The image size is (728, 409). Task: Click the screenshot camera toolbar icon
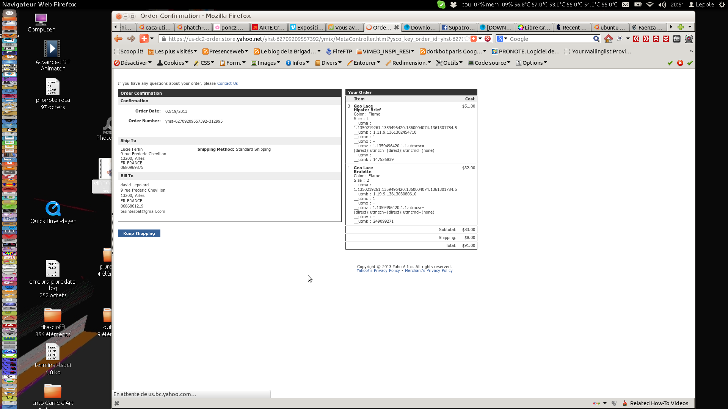click(x=676, y=39)
